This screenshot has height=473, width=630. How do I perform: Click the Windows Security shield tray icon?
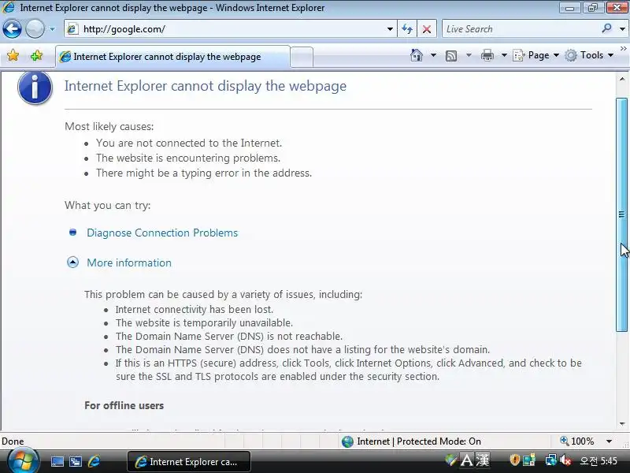click(x=514, y=460)
